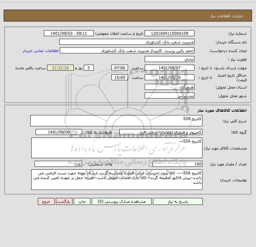
Task: Click the buyer notes text area
Action: [117, 180]
